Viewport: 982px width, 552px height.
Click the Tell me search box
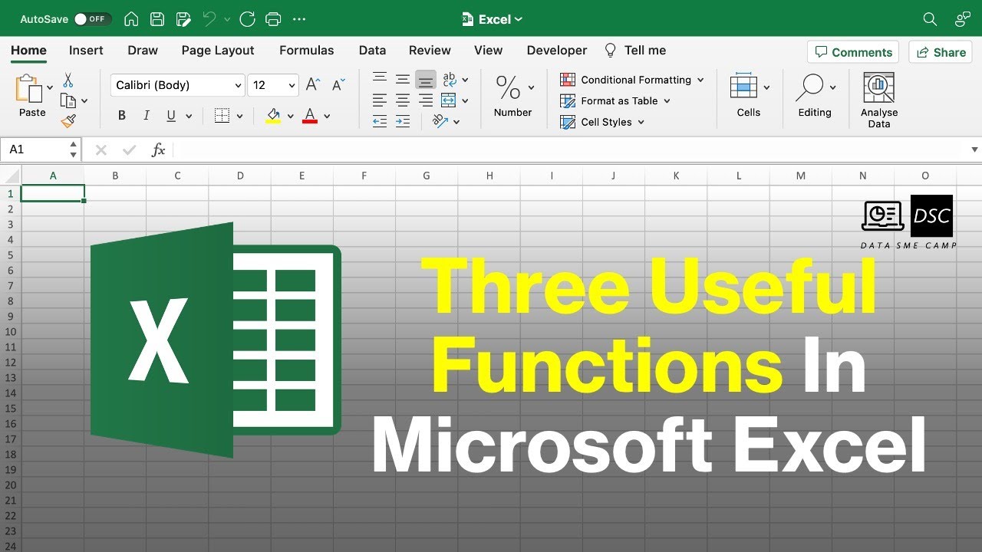pos(635,50)
